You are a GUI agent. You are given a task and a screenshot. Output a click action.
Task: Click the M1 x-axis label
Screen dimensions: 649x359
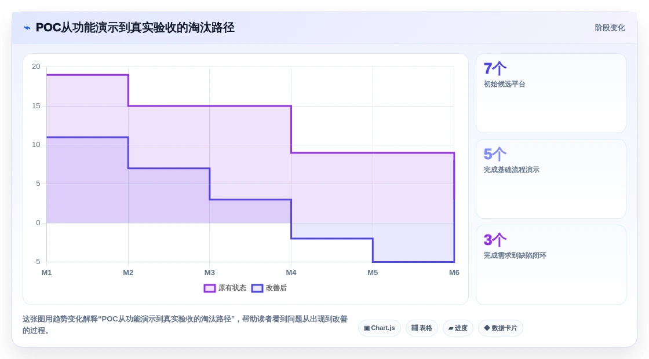click(x=46, y=273)
